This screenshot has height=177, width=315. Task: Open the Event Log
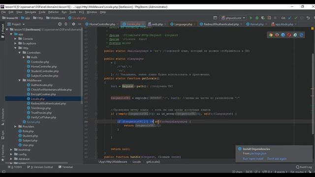304,167
